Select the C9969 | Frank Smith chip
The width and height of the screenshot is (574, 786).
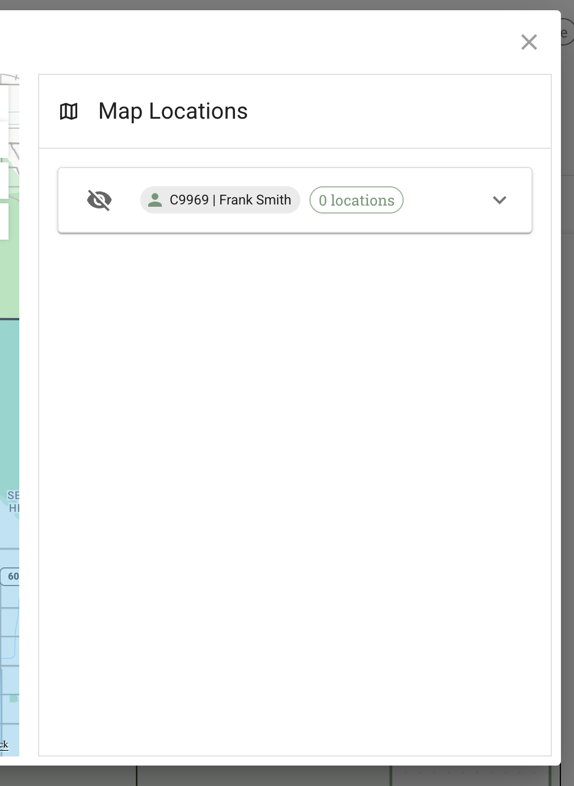[220, 200]
